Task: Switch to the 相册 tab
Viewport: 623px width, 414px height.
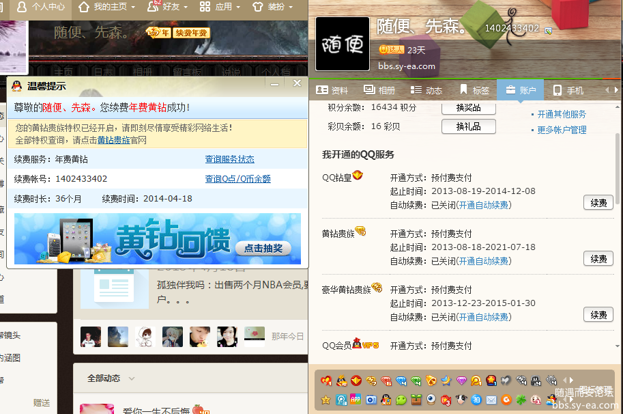Action: pyautogui.click(x=379, y=90)
